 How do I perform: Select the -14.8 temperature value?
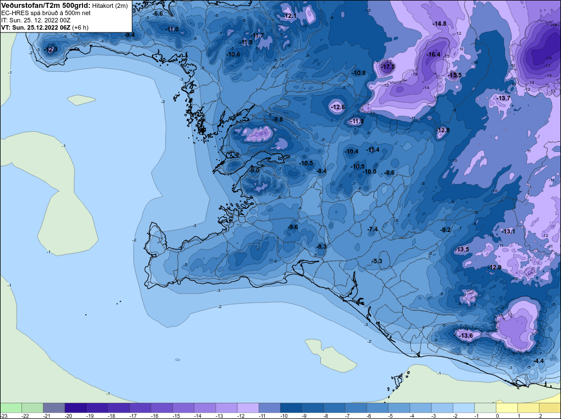[439, 24]
